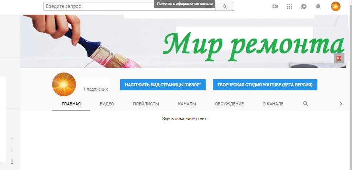Image resolution: width=352 pixels, height=170 pixels.
Task: Switch to the 'Видео' tab
Action: click(x=107, y=104)
